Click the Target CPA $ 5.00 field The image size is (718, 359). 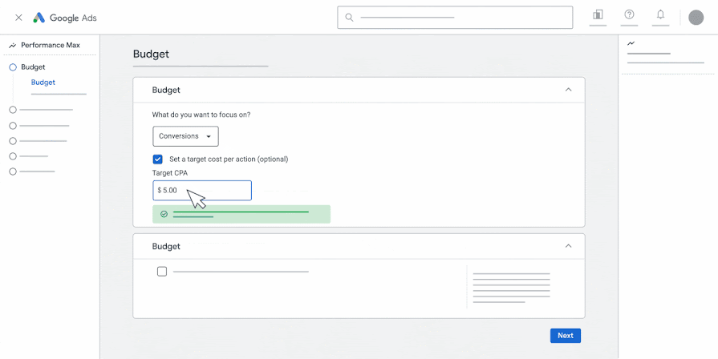tap(202, 190)
